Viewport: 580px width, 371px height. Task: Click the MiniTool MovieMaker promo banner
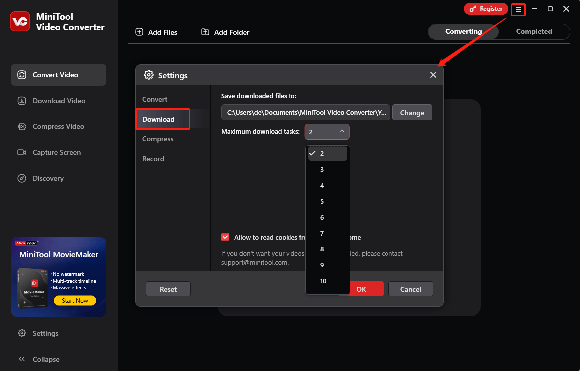tap(59, 276)
